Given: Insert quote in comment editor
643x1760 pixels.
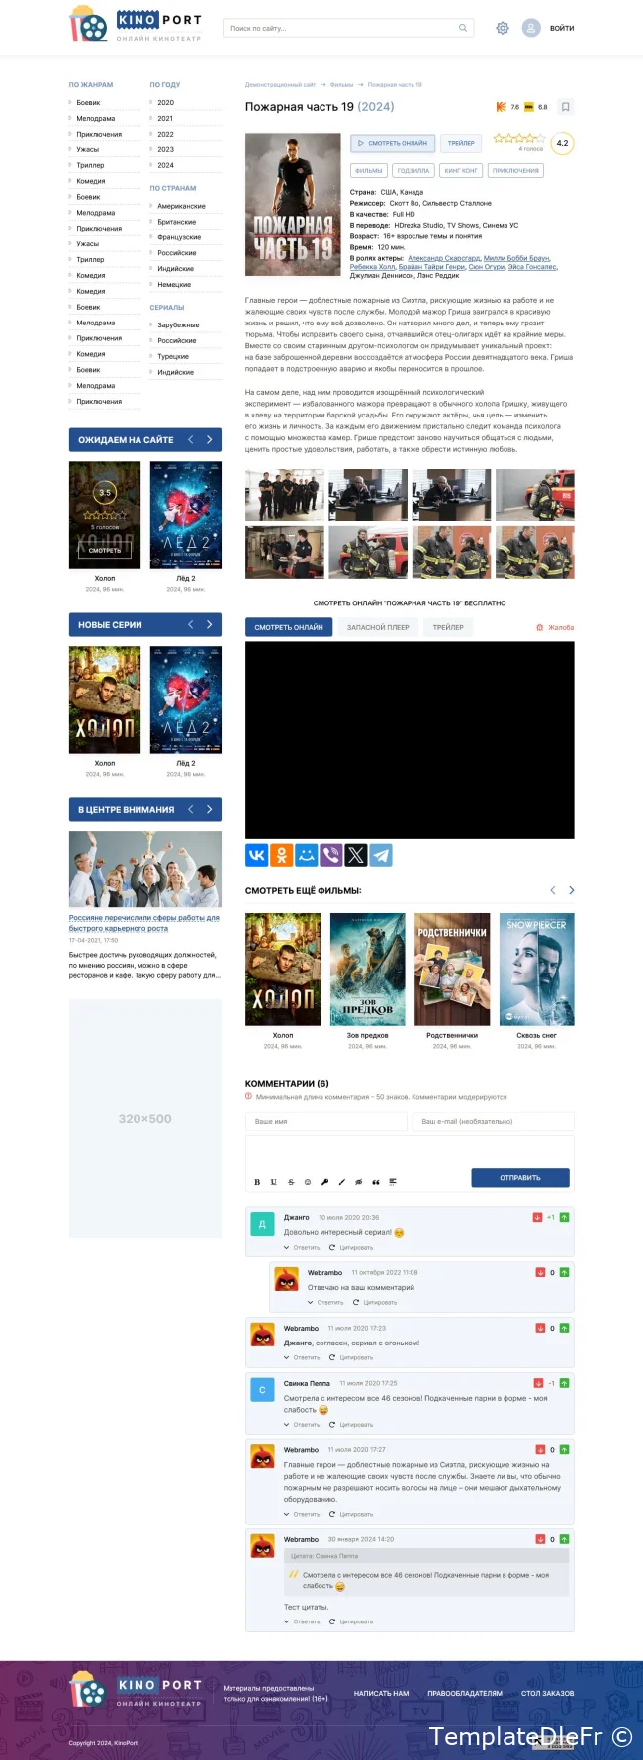Looking at the screenshot, I should coord(376,1182).
